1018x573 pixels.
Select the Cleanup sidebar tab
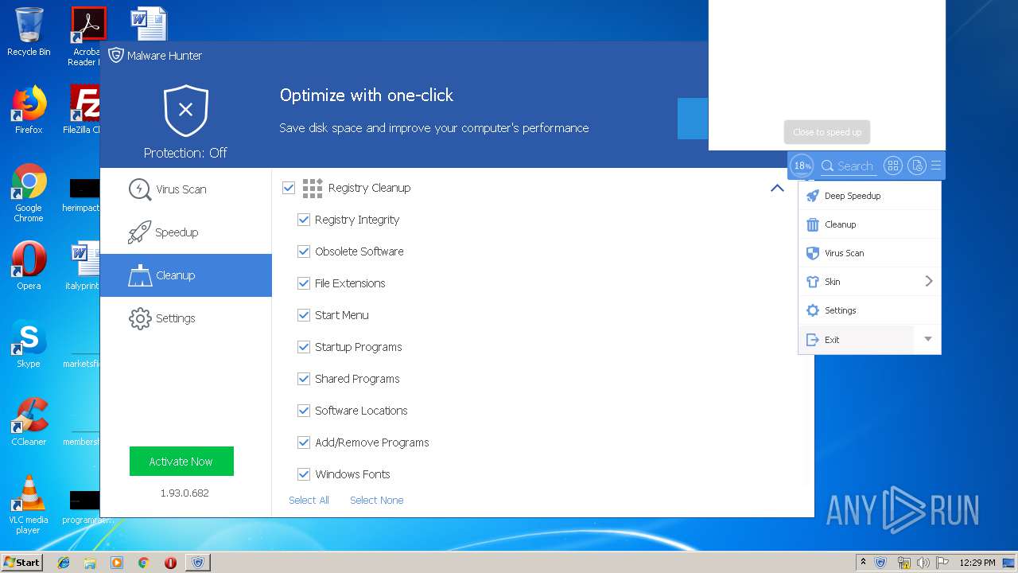[186, 275]
